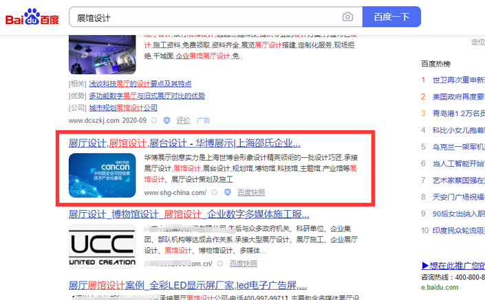Click the 百度一下 search button

coord(391,16)
